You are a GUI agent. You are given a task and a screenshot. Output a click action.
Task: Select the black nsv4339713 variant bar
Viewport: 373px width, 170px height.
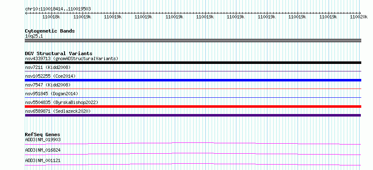pos(193,63)
